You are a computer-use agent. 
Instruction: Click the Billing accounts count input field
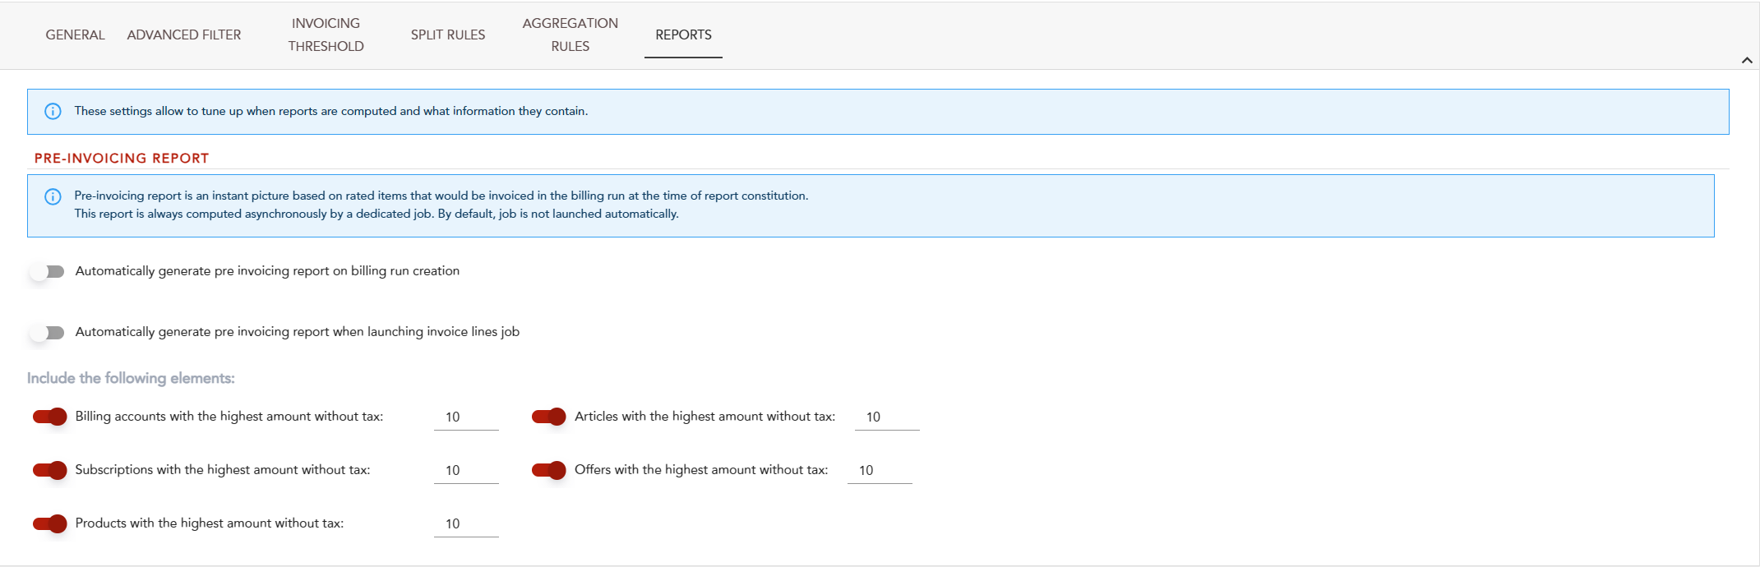click(465, 417)
